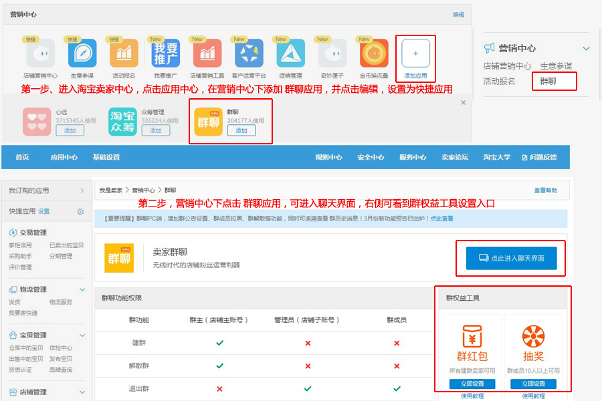Open 问题反馈 in the navigation bar
The height and width of the screenshot is (401, 602).
[539, 157]
